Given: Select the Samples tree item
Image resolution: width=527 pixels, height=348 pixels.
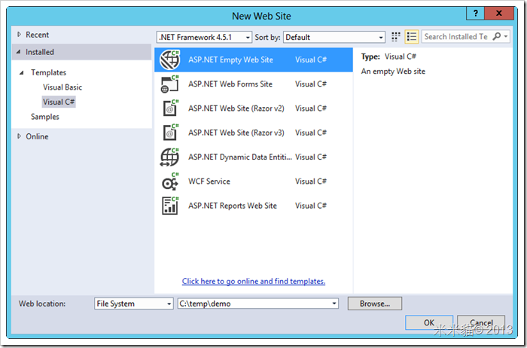Looking at the screenshot, I should click(45, 117).
